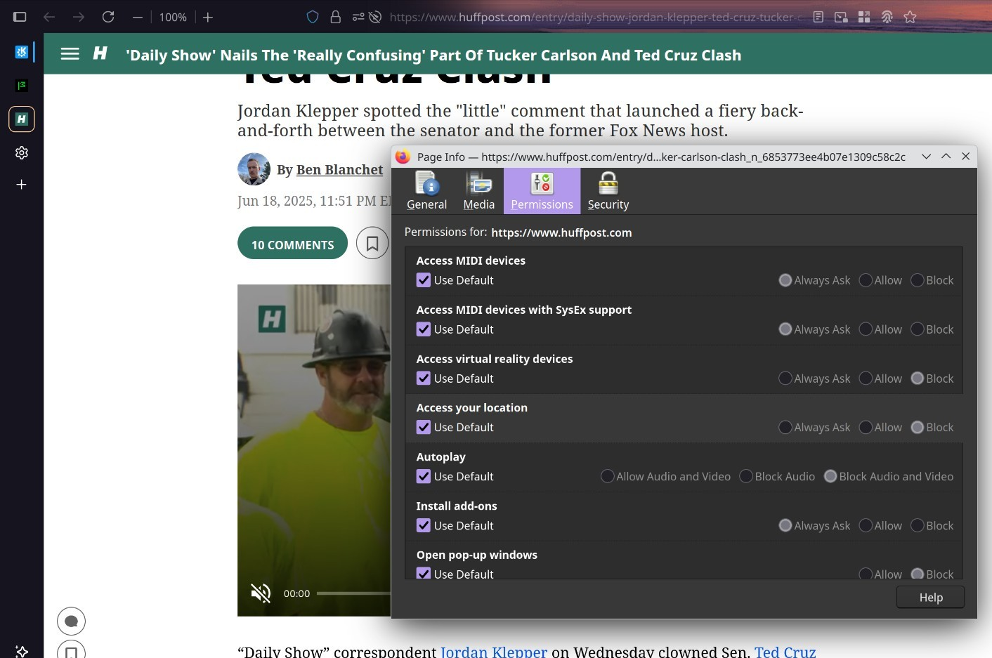This screenshot has height=658, width=992.
Task: Switch to the Media tab in Page Info
Action: coord(479,191)
